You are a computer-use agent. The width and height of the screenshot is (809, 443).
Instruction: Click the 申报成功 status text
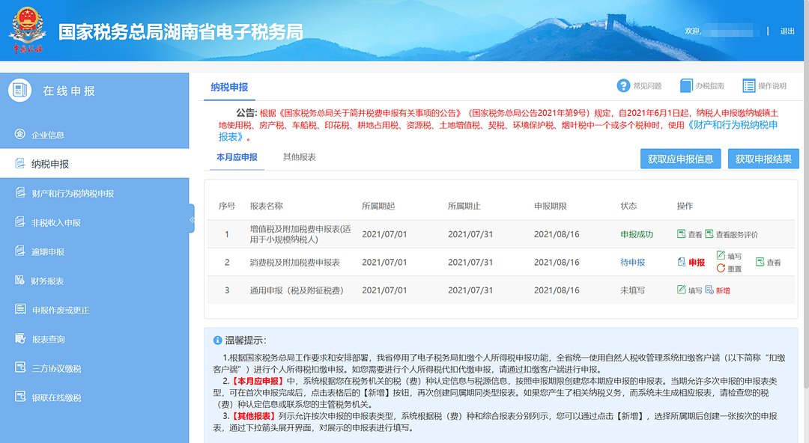tap(637, 235)
